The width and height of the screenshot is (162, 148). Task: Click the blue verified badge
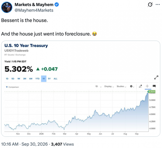pos(57,5)
